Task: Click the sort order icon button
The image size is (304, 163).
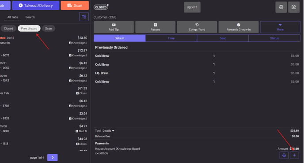Action: [84, 17]
